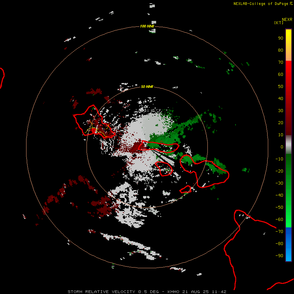Click the -50 value on the velocity scale
The width and height of the screenshot is (294, 294).
point(279,207)
